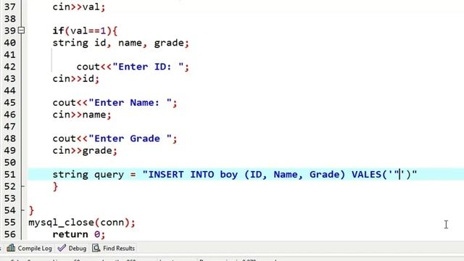Image resolution: width=464 pixels, height=261 pixels.
Task: Click the "Enter Name: " cout line
Action: 115,103
